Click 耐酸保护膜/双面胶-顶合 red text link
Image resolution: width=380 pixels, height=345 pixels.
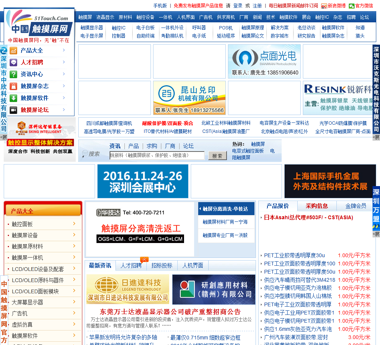pos(168,123)
